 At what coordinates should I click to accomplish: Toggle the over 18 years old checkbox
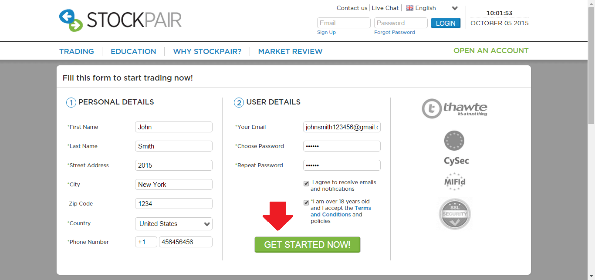click(x=306, y=203)
